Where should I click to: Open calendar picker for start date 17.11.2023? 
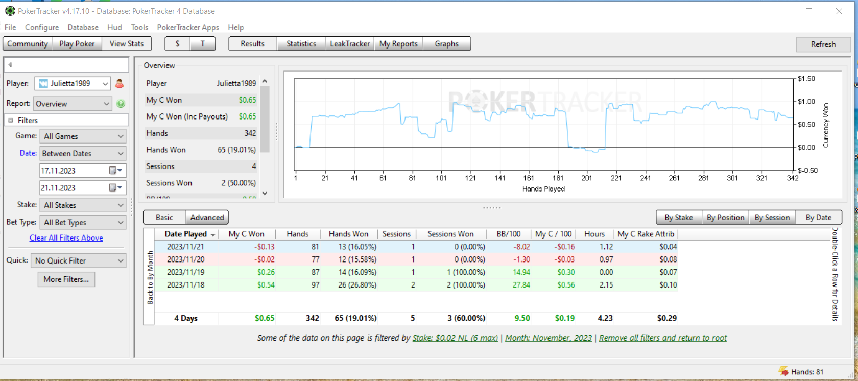click(116, 171)
